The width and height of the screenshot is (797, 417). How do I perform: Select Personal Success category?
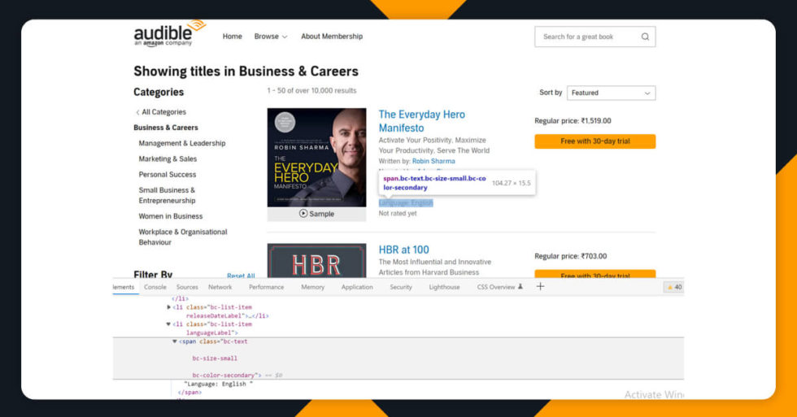coord(168,175)
